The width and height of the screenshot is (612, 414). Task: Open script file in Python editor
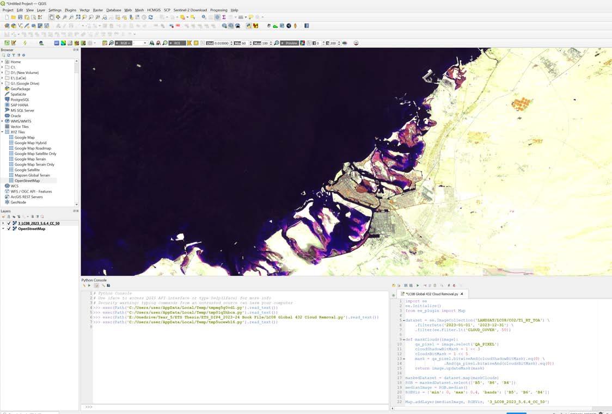pos(394,286)
